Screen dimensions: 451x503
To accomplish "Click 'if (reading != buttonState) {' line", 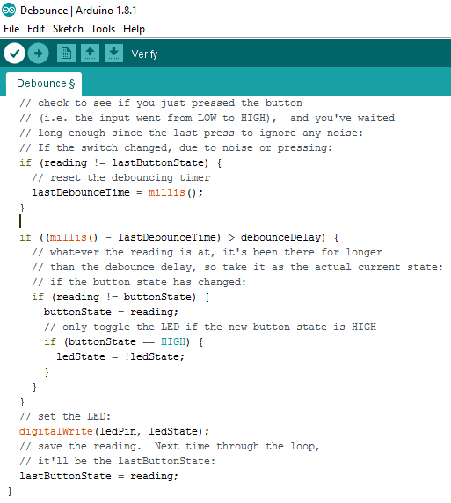I will (x=120, y=297).
